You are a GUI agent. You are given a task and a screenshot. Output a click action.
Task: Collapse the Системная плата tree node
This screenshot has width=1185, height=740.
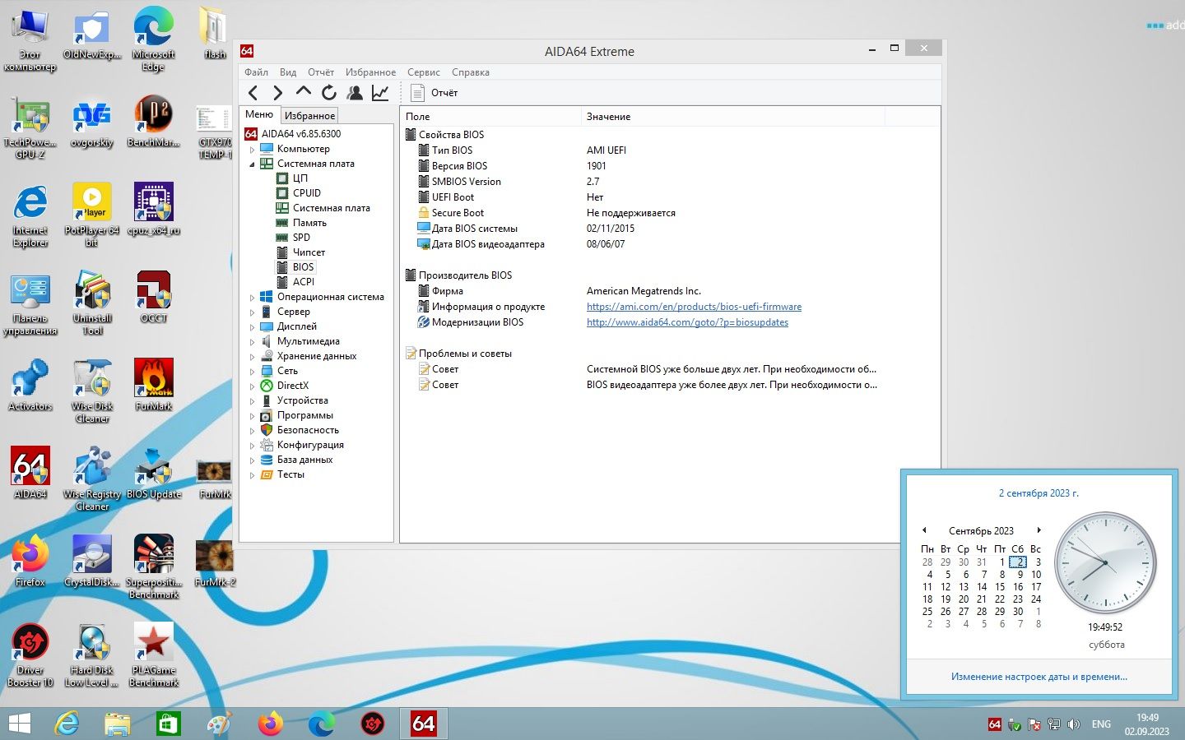pos(253,164)
